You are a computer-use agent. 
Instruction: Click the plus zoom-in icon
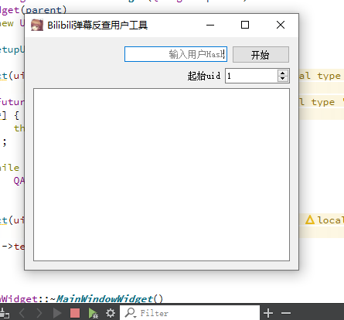coord(268,313)
